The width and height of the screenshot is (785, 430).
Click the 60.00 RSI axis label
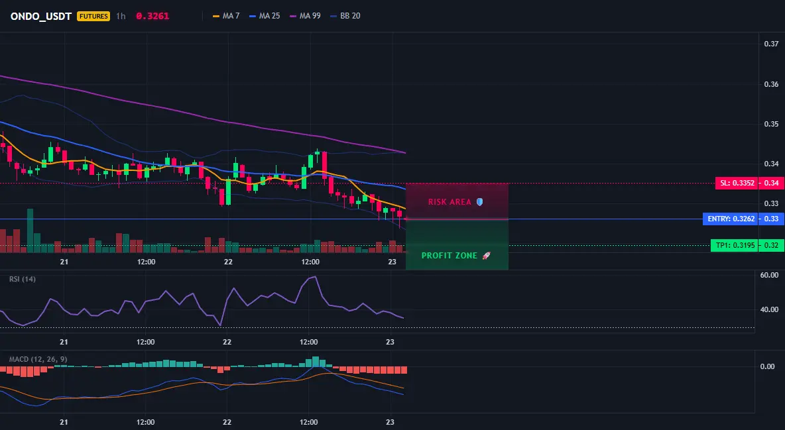click(770, 275)
